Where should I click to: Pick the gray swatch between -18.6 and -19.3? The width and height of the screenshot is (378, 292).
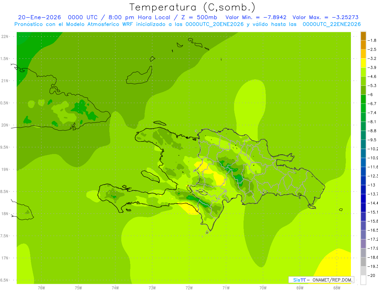[x=363, y=262]
